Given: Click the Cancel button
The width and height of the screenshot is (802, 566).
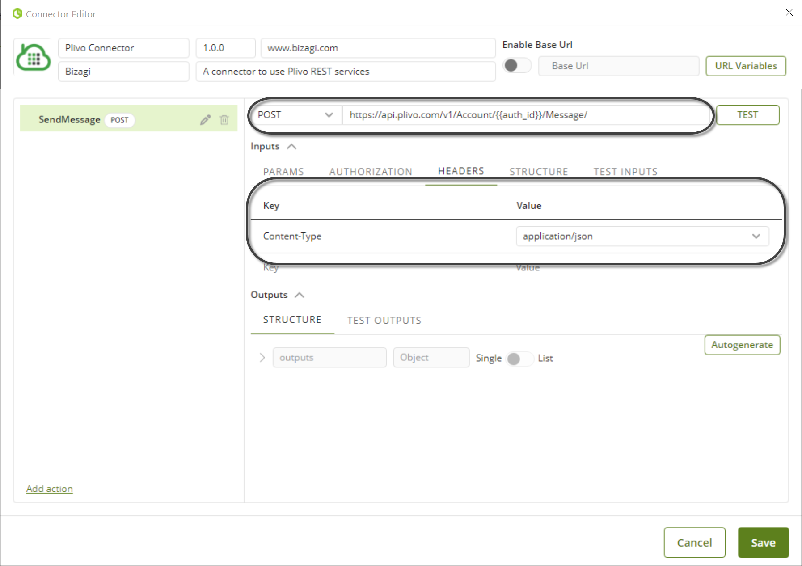Looking at the screenshot, I should (694, 542).
